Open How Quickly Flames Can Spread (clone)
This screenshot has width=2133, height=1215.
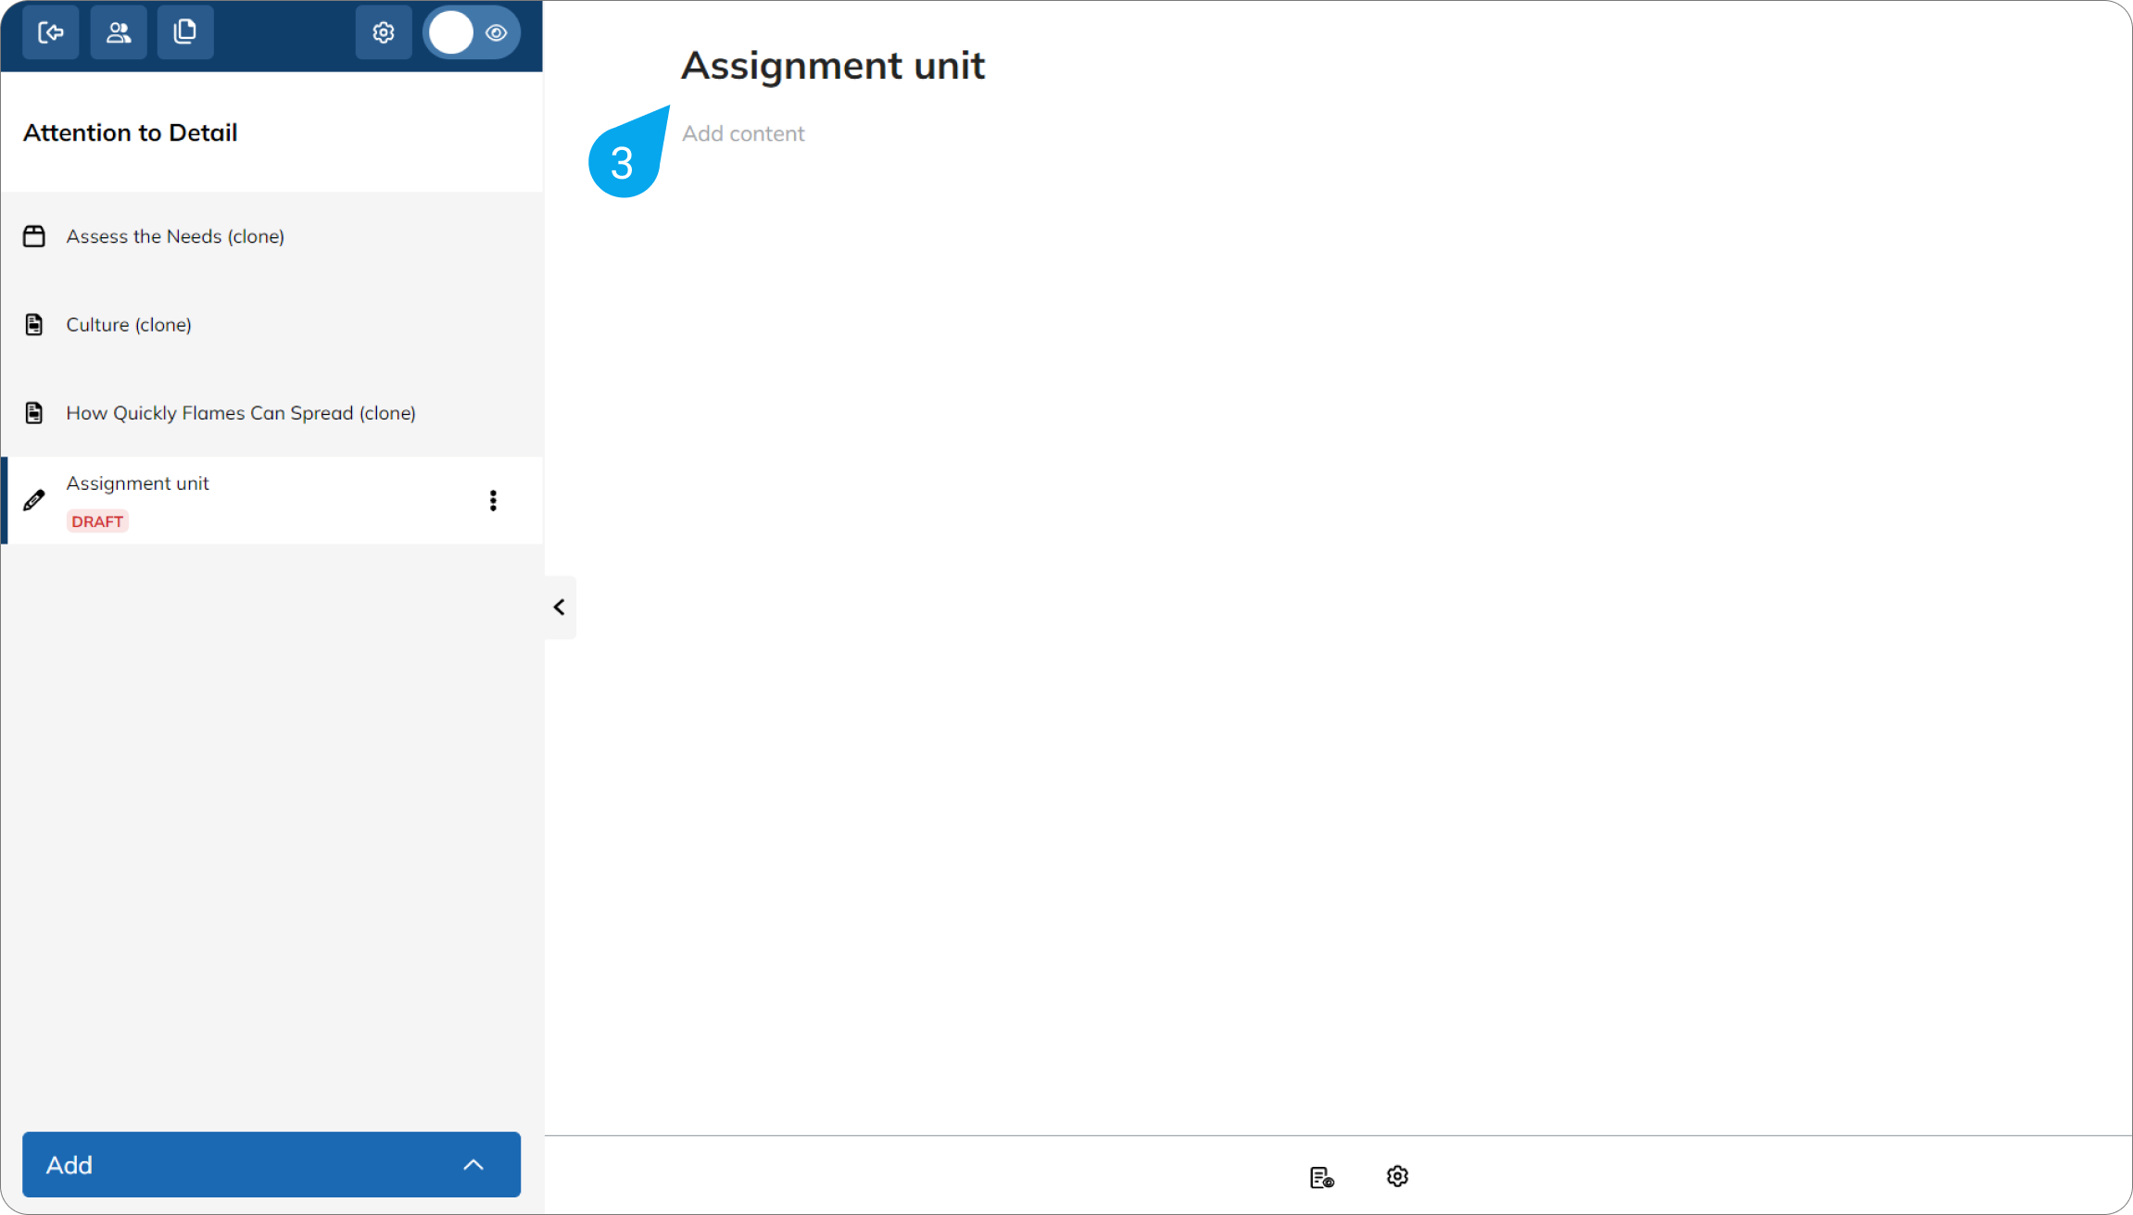pos(241,412)
